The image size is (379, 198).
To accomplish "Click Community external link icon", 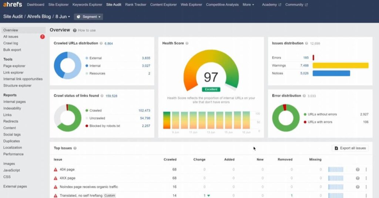I will tap(306, 4).
